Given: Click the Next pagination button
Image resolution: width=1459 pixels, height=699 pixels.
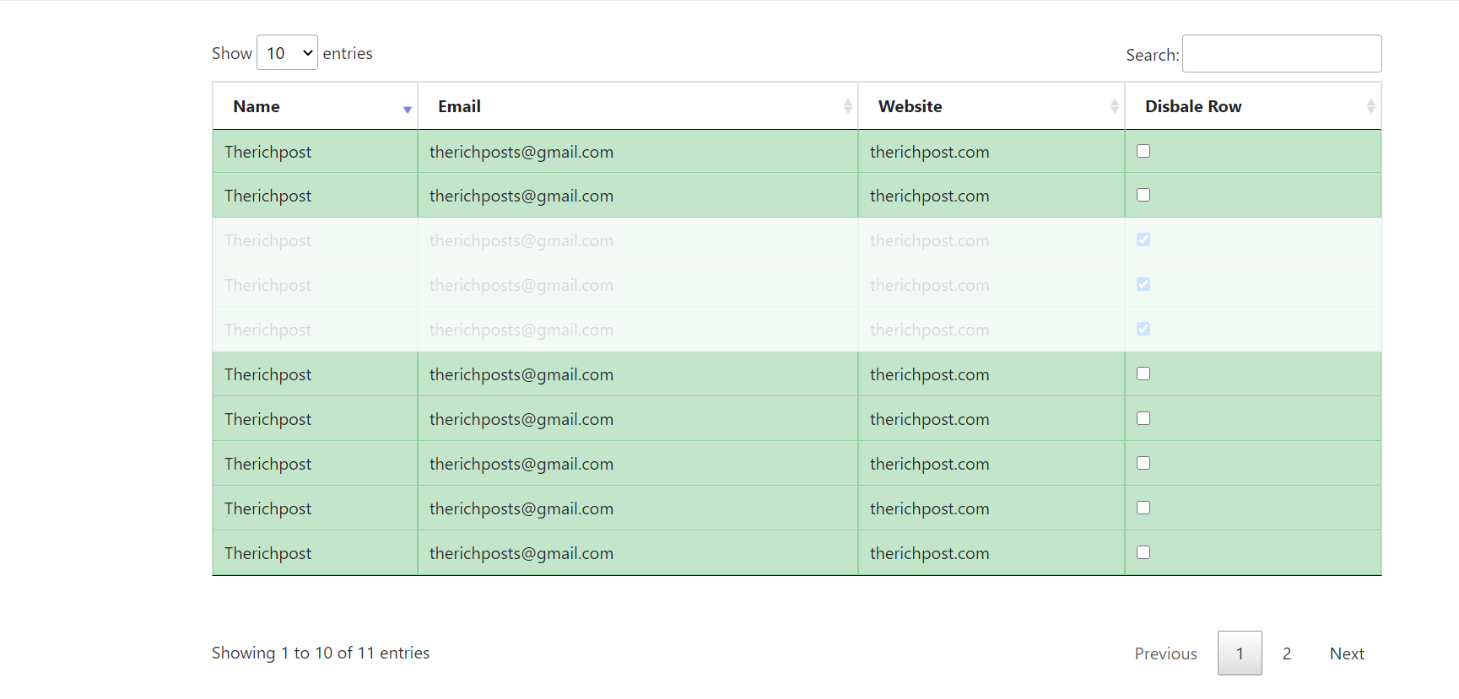Looking at the screenshot, I should coord(1347,653).
